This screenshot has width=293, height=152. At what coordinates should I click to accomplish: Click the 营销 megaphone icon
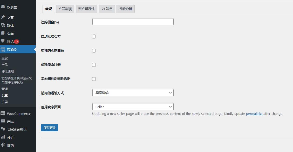[x=3, y=145]
